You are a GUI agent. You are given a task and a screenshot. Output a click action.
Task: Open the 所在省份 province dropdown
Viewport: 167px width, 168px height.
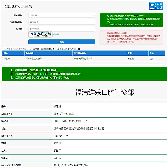click(x=62, y=15)
